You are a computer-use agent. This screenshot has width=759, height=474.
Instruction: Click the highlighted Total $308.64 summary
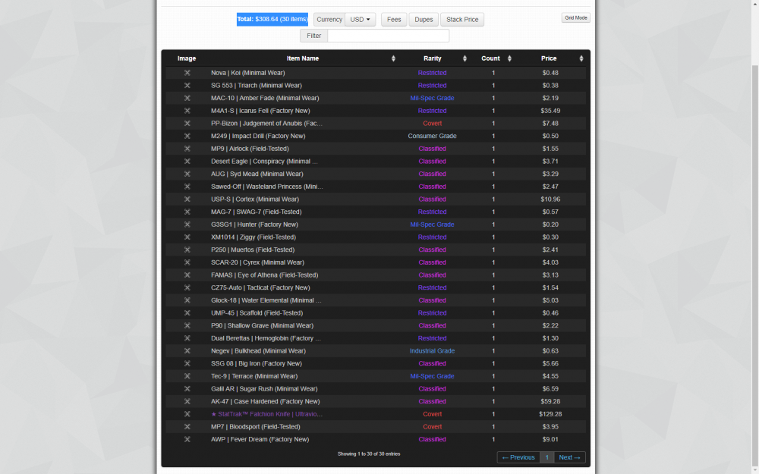tap(272, 20)
